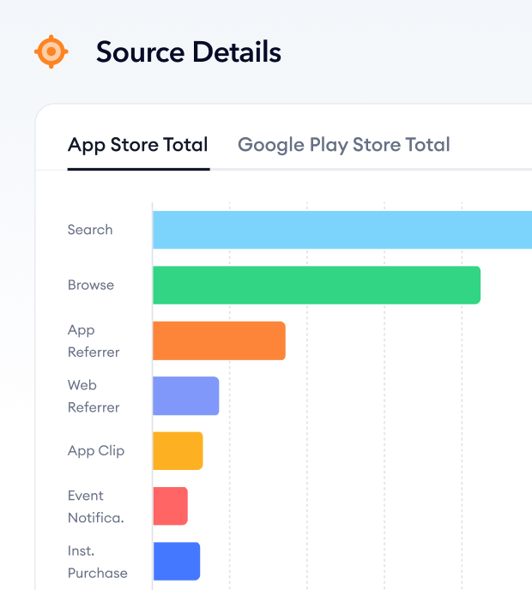Open the Google Play Store Total tab
Viewport: 532px width, 590px height.
(x=344, y=145)
